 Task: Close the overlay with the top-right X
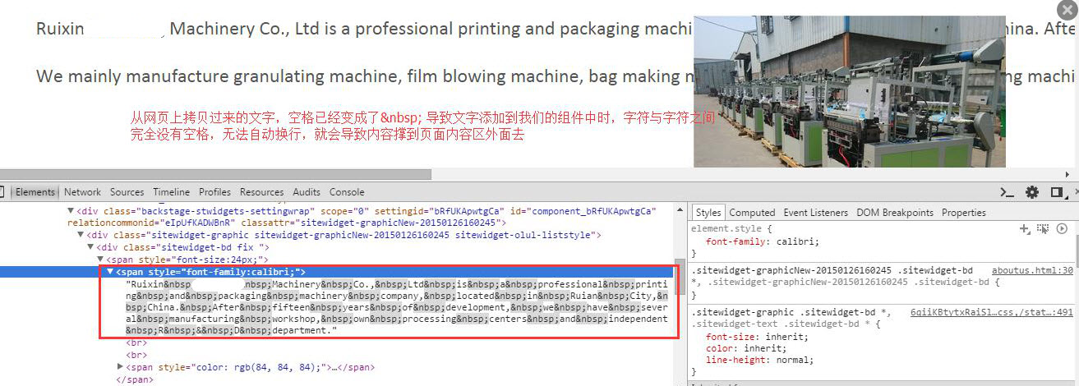coord(1064,8)
